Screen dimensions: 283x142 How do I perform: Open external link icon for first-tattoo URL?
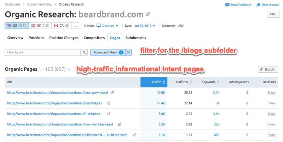[x=109, y=114]
